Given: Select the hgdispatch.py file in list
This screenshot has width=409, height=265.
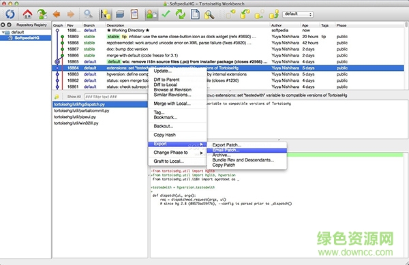Looking at the screenshot, I should point(100,104).
